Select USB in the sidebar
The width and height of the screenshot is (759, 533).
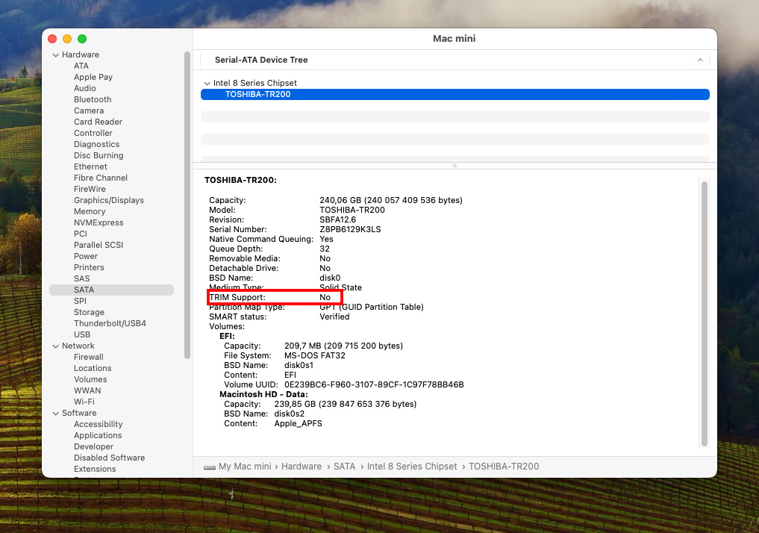(80, 334)
